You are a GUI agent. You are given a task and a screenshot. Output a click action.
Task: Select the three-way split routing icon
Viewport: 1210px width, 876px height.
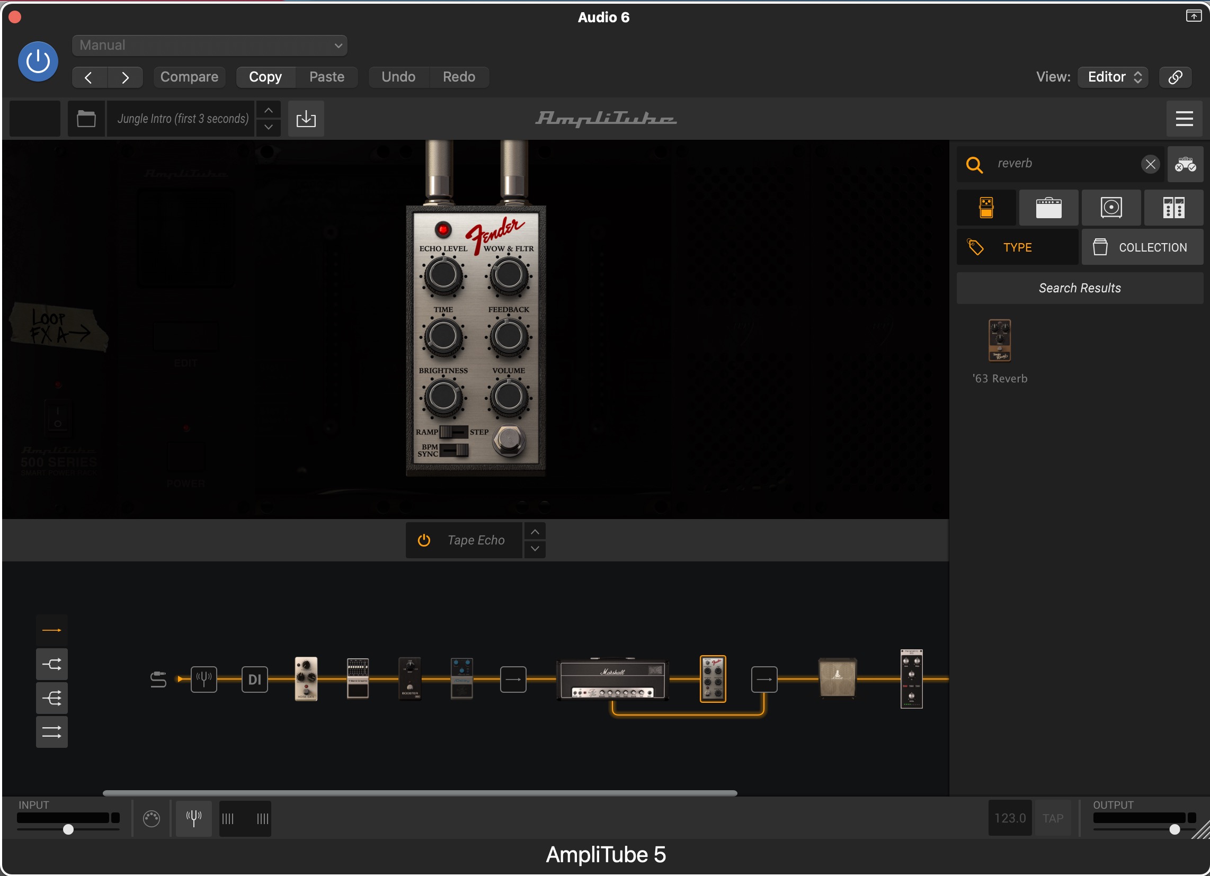[52, 699]
